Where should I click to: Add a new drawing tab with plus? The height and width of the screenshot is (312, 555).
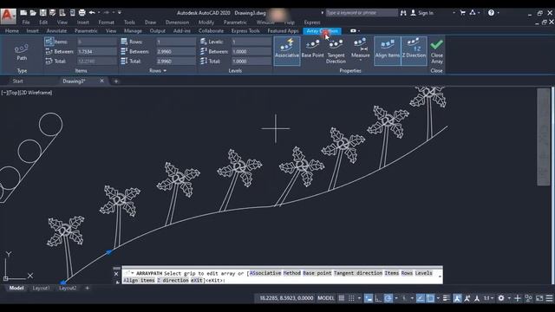click(115, 81)
